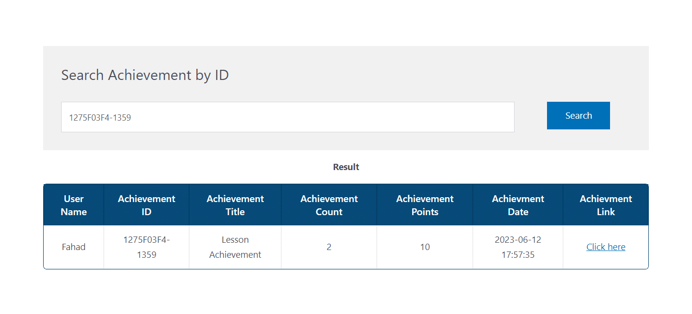Image resolution: width=692 pixels, height=314 pixels.
Task: Open the Click here achievement link
Action: click(606, 247)
